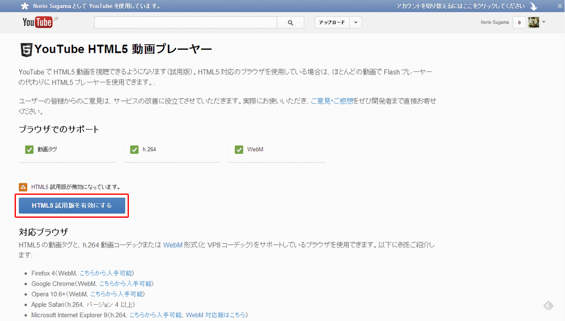Viewport: 565px width, 321px height.
Task: Get Internet Explorer 9 via こちらから入手可能 link
Action: [155, 315]
